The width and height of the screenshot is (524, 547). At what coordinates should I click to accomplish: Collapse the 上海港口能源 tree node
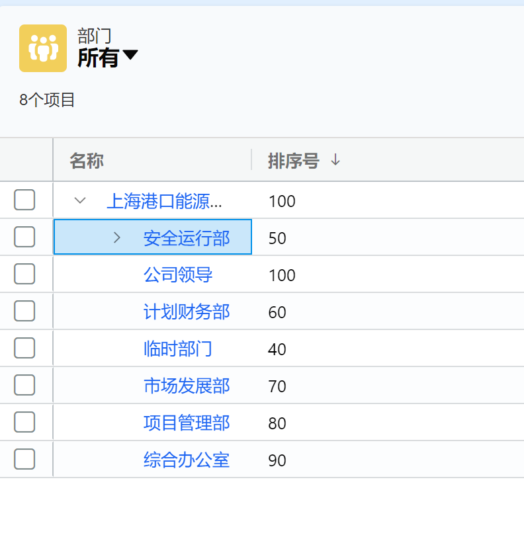[80, 200]
